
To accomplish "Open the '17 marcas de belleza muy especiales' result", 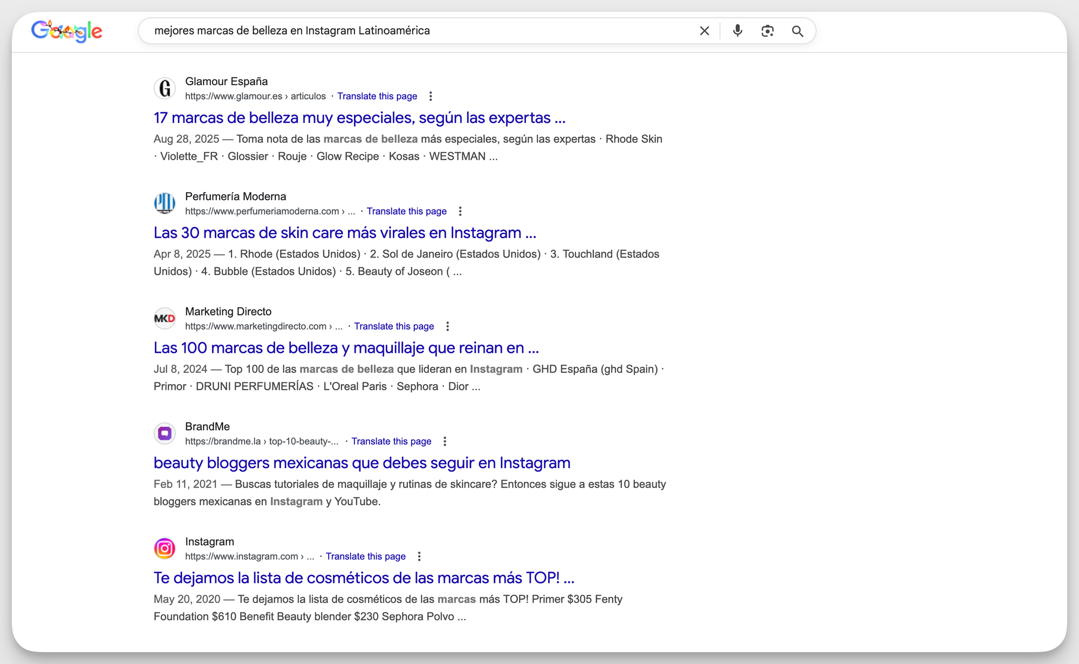I will click(359, 118).
